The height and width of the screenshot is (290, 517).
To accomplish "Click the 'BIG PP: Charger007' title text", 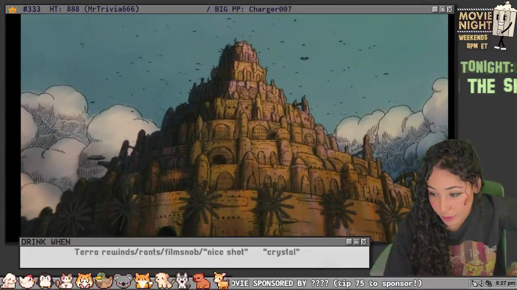I will (x=253, y=9).
